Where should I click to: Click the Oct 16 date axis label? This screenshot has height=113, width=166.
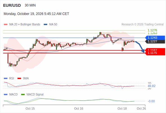point(79,108)
